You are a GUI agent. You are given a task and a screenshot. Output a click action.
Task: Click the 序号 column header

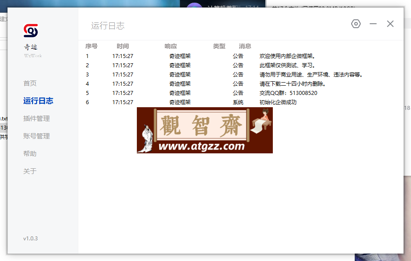tap(92, 46)
